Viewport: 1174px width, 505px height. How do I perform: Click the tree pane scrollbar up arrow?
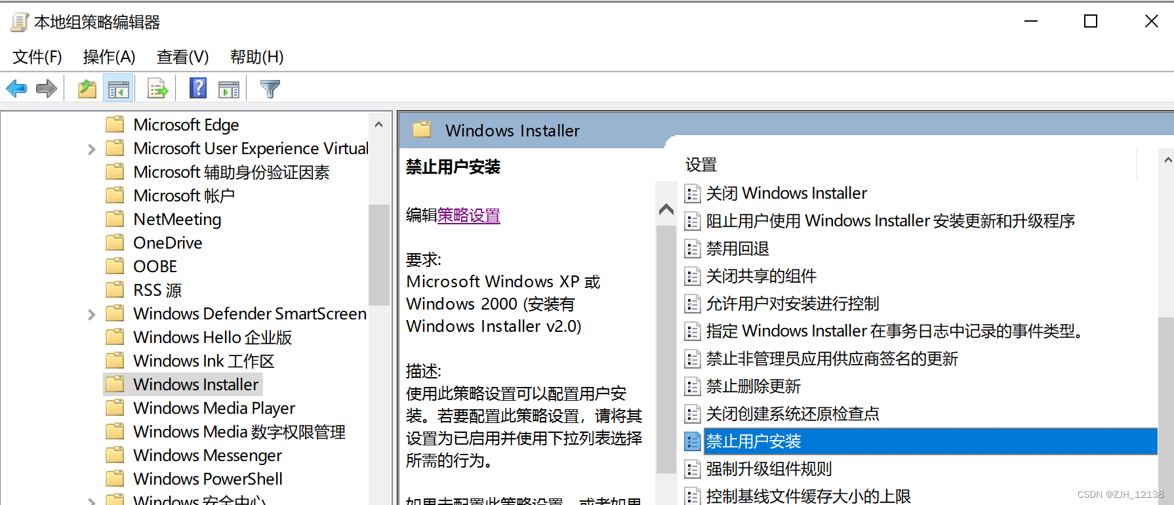click(x=378, y=124)
